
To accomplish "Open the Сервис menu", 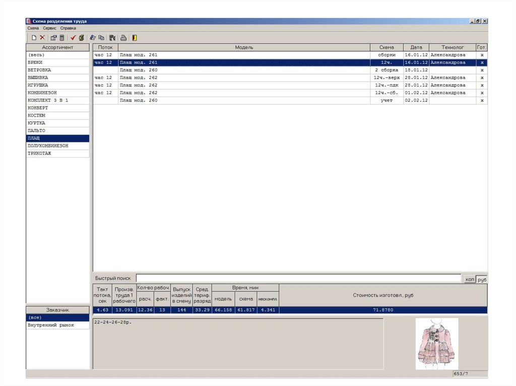I will coord(49,28).
